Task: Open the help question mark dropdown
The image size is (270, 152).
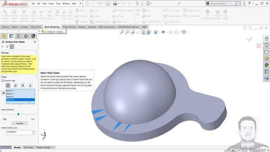Action: coord(253,3)
